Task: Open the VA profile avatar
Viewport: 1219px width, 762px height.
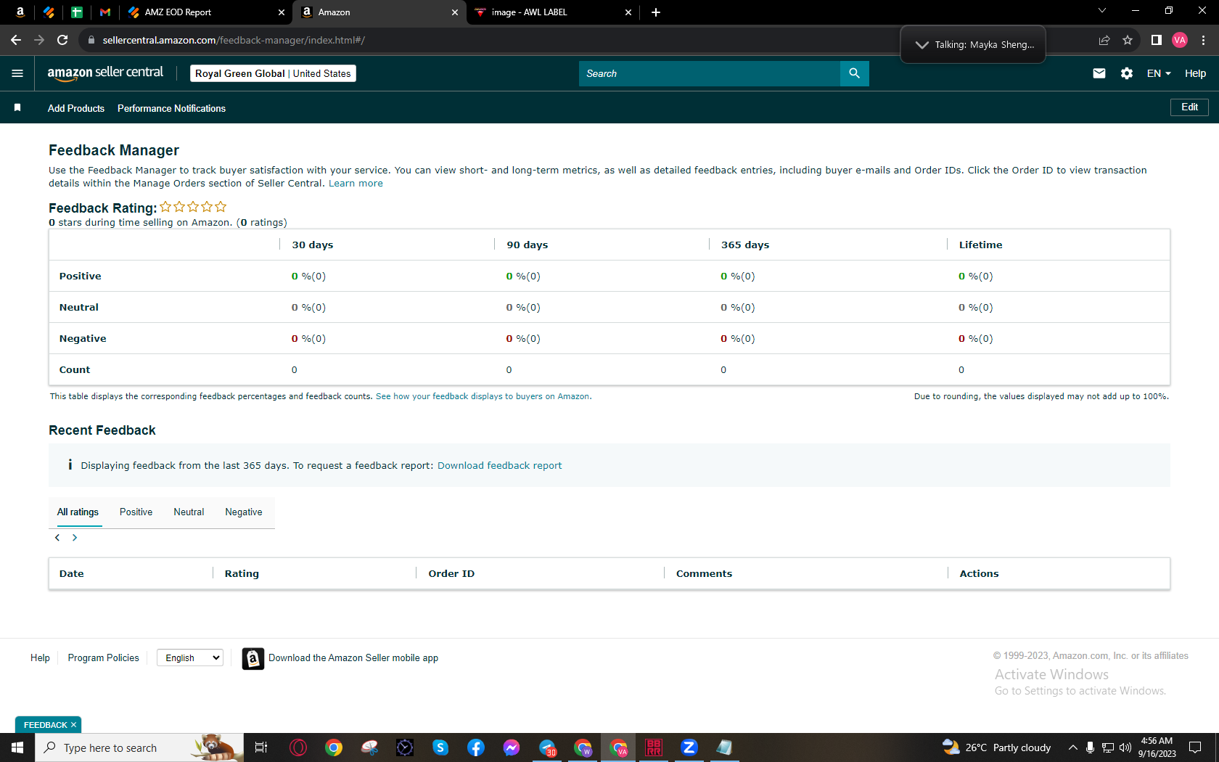Action: [x=1180, y=40]
